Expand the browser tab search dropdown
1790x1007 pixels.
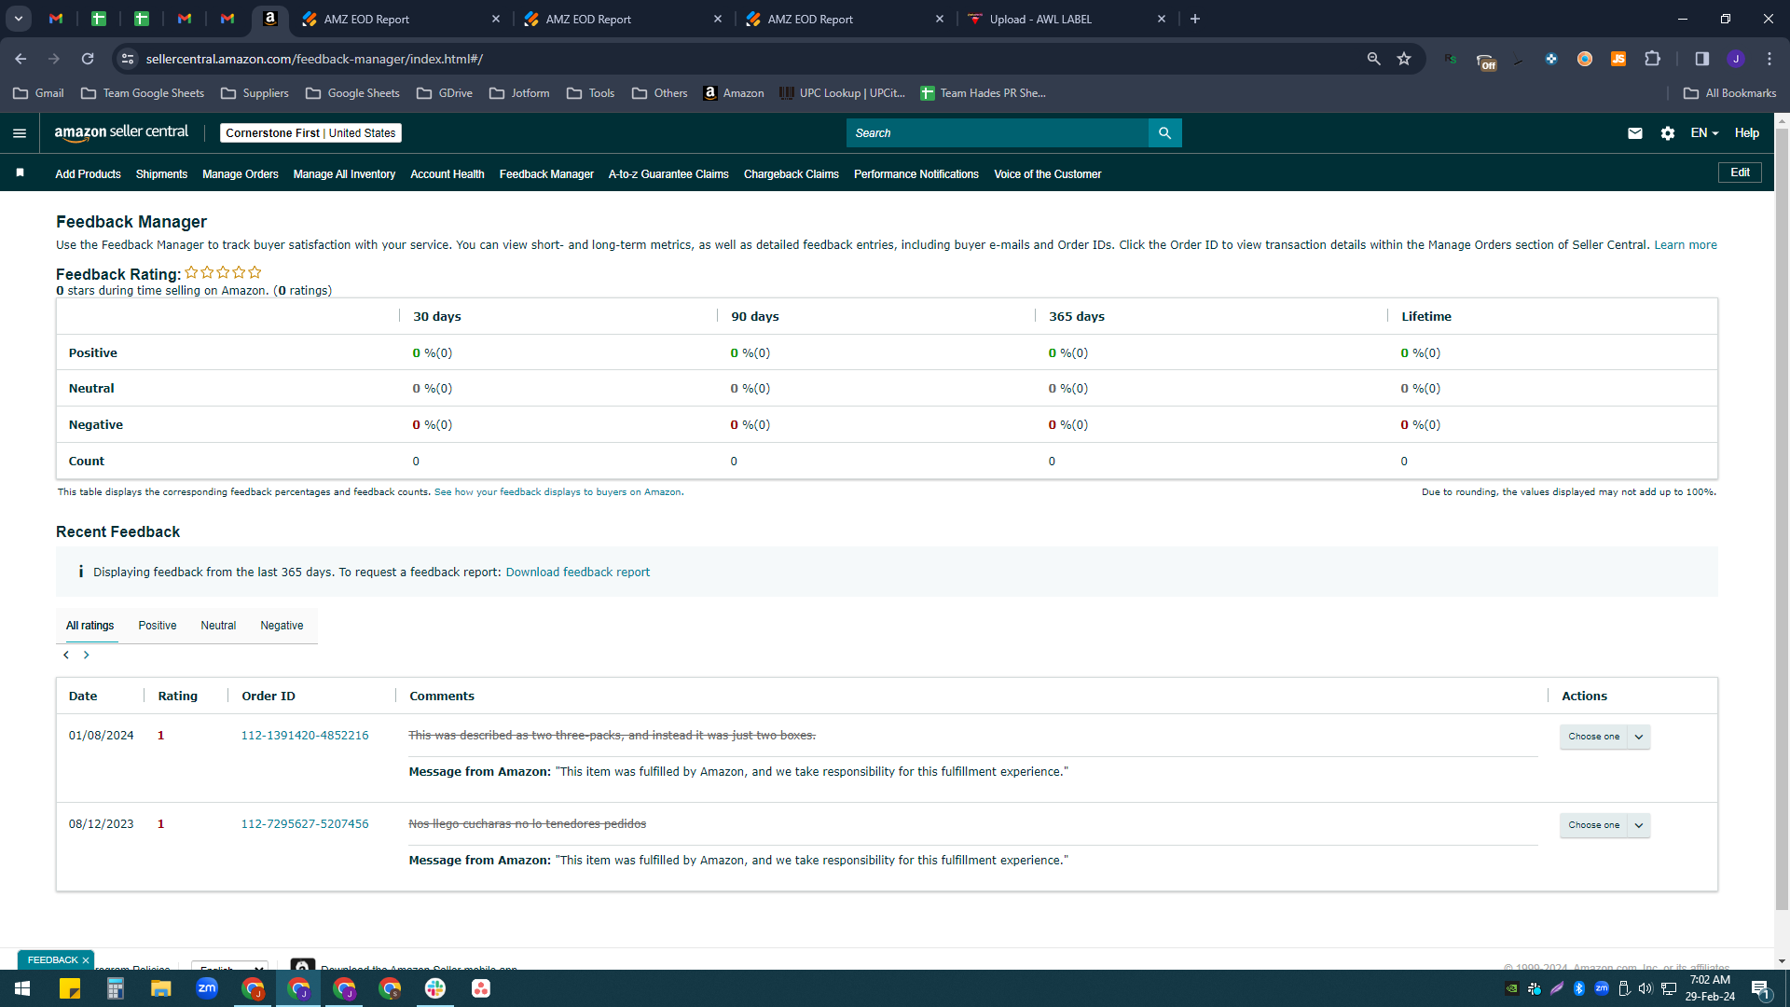[x=19, y=19]
